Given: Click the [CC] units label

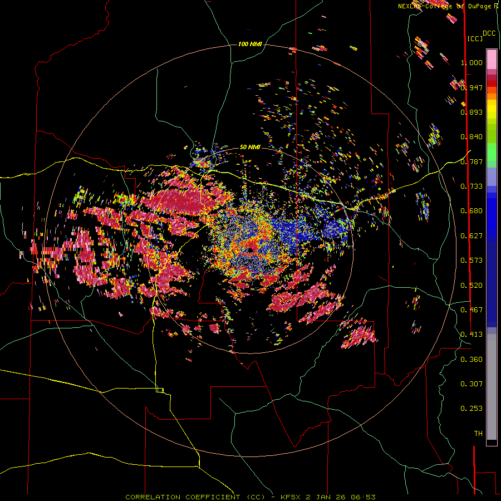Looking at the screenshot, I should pyautogui.click(x=475, y=38).
